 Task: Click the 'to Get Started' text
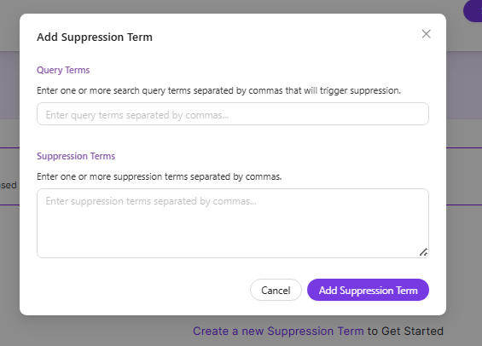(405, 331)
